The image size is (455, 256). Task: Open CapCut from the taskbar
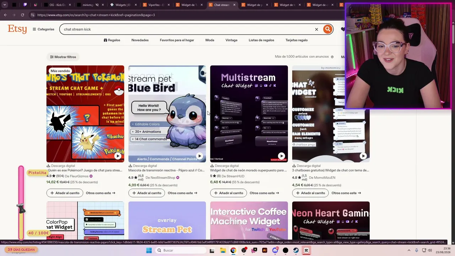306,250
